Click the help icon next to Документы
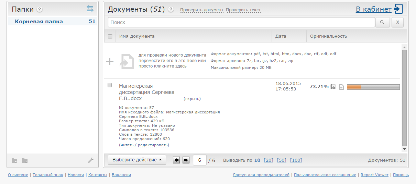This screenshot has height=184, width=416. tap(171, 10)
